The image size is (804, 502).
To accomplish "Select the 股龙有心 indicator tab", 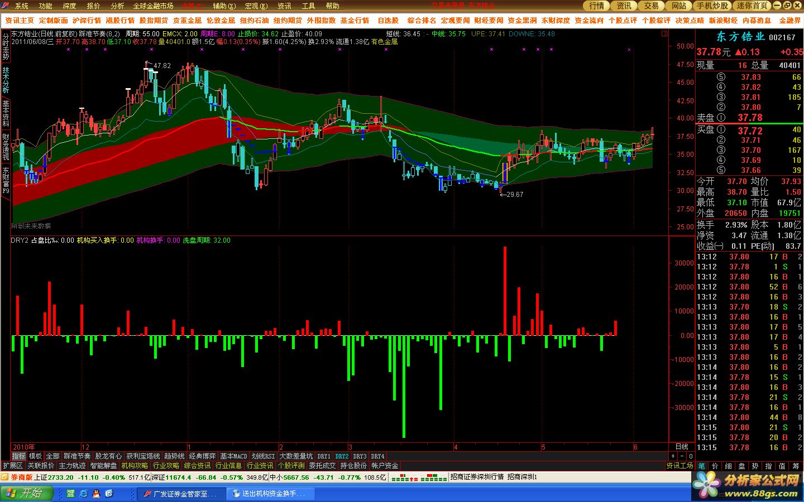I will click(108, 456).
